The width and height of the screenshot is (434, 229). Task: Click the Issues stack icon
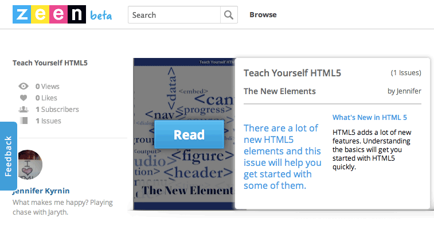[24, 121]
